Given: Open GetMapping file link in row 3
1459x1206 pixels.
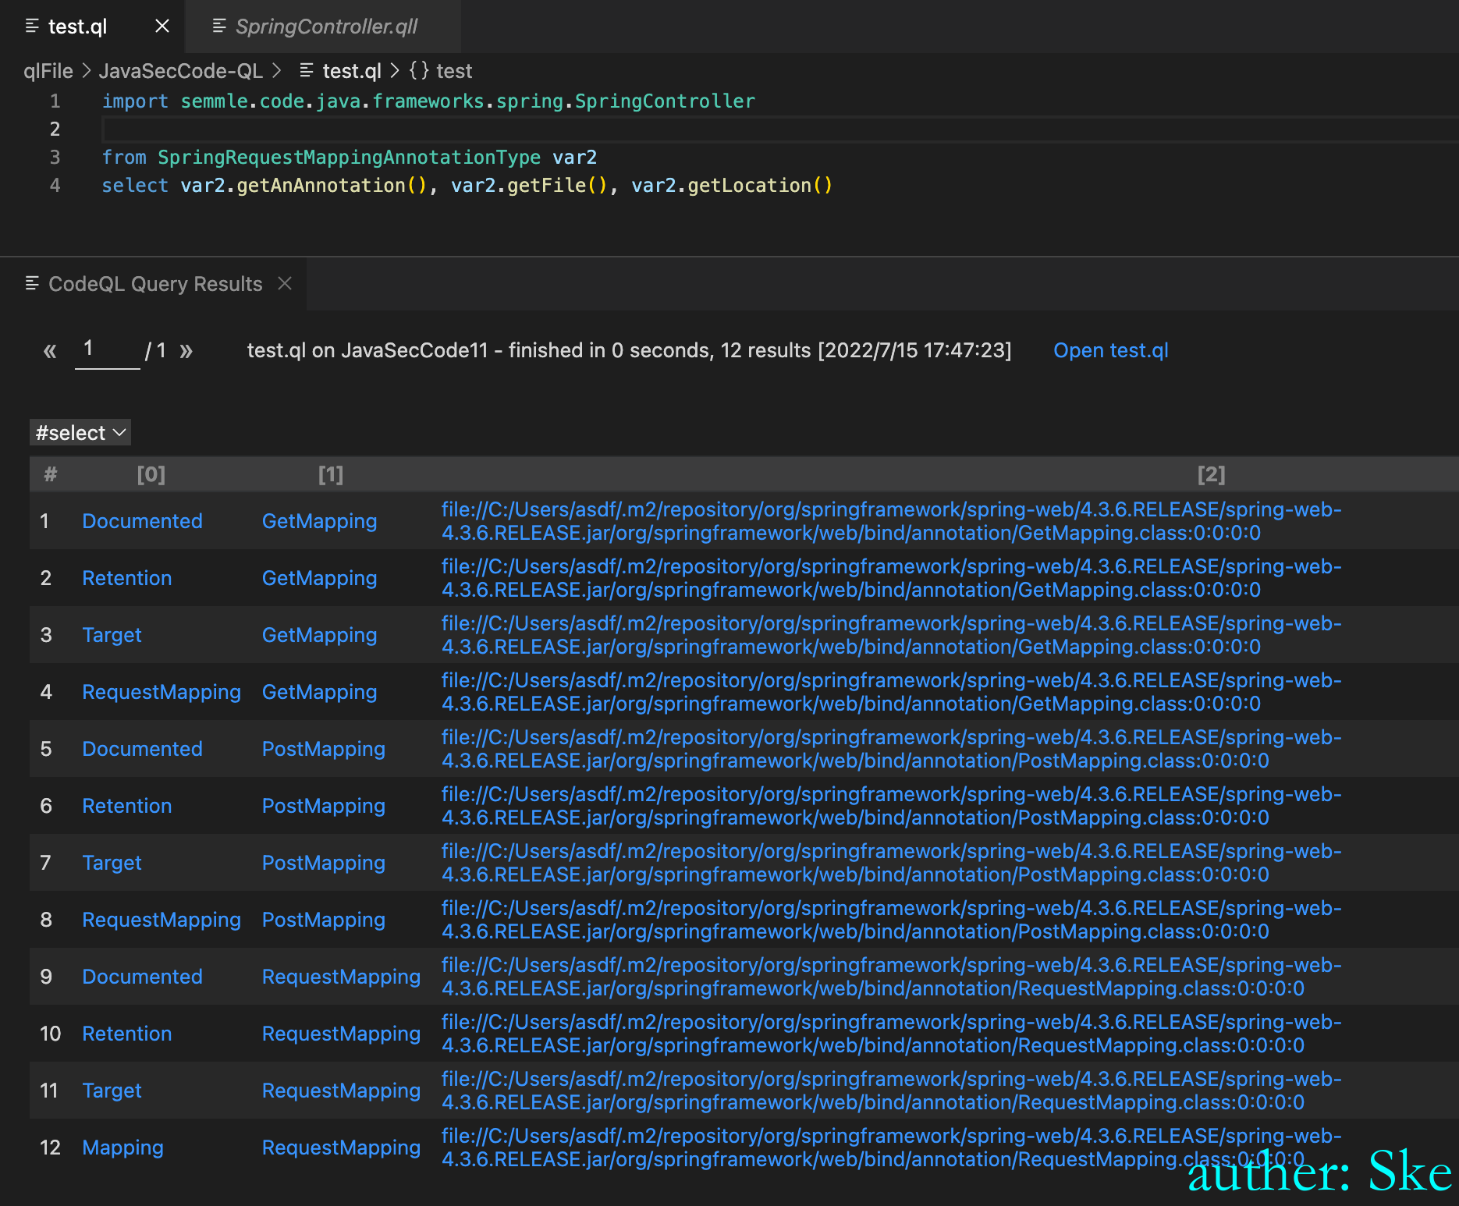Looking at the screenshot, I should pos(319,635).
